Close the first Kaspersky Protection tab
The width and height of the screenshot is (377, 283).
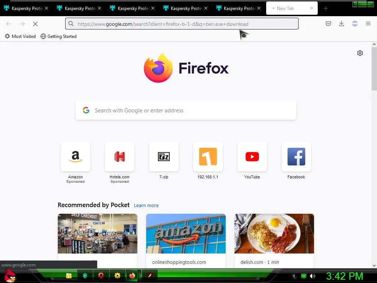tap(47, 8)
